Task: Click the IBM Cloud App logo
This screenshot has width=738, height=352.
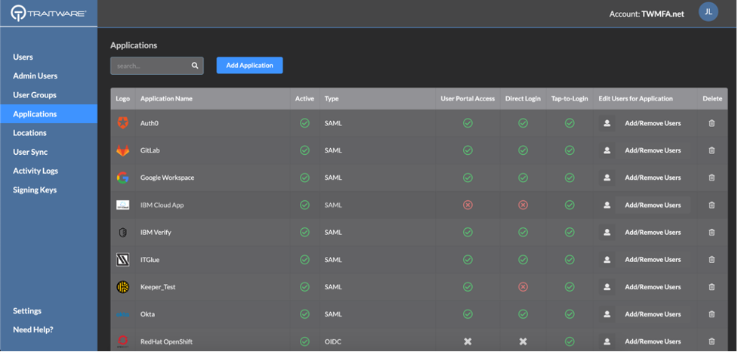Action: pyautogui.click(x=123, y=205)
